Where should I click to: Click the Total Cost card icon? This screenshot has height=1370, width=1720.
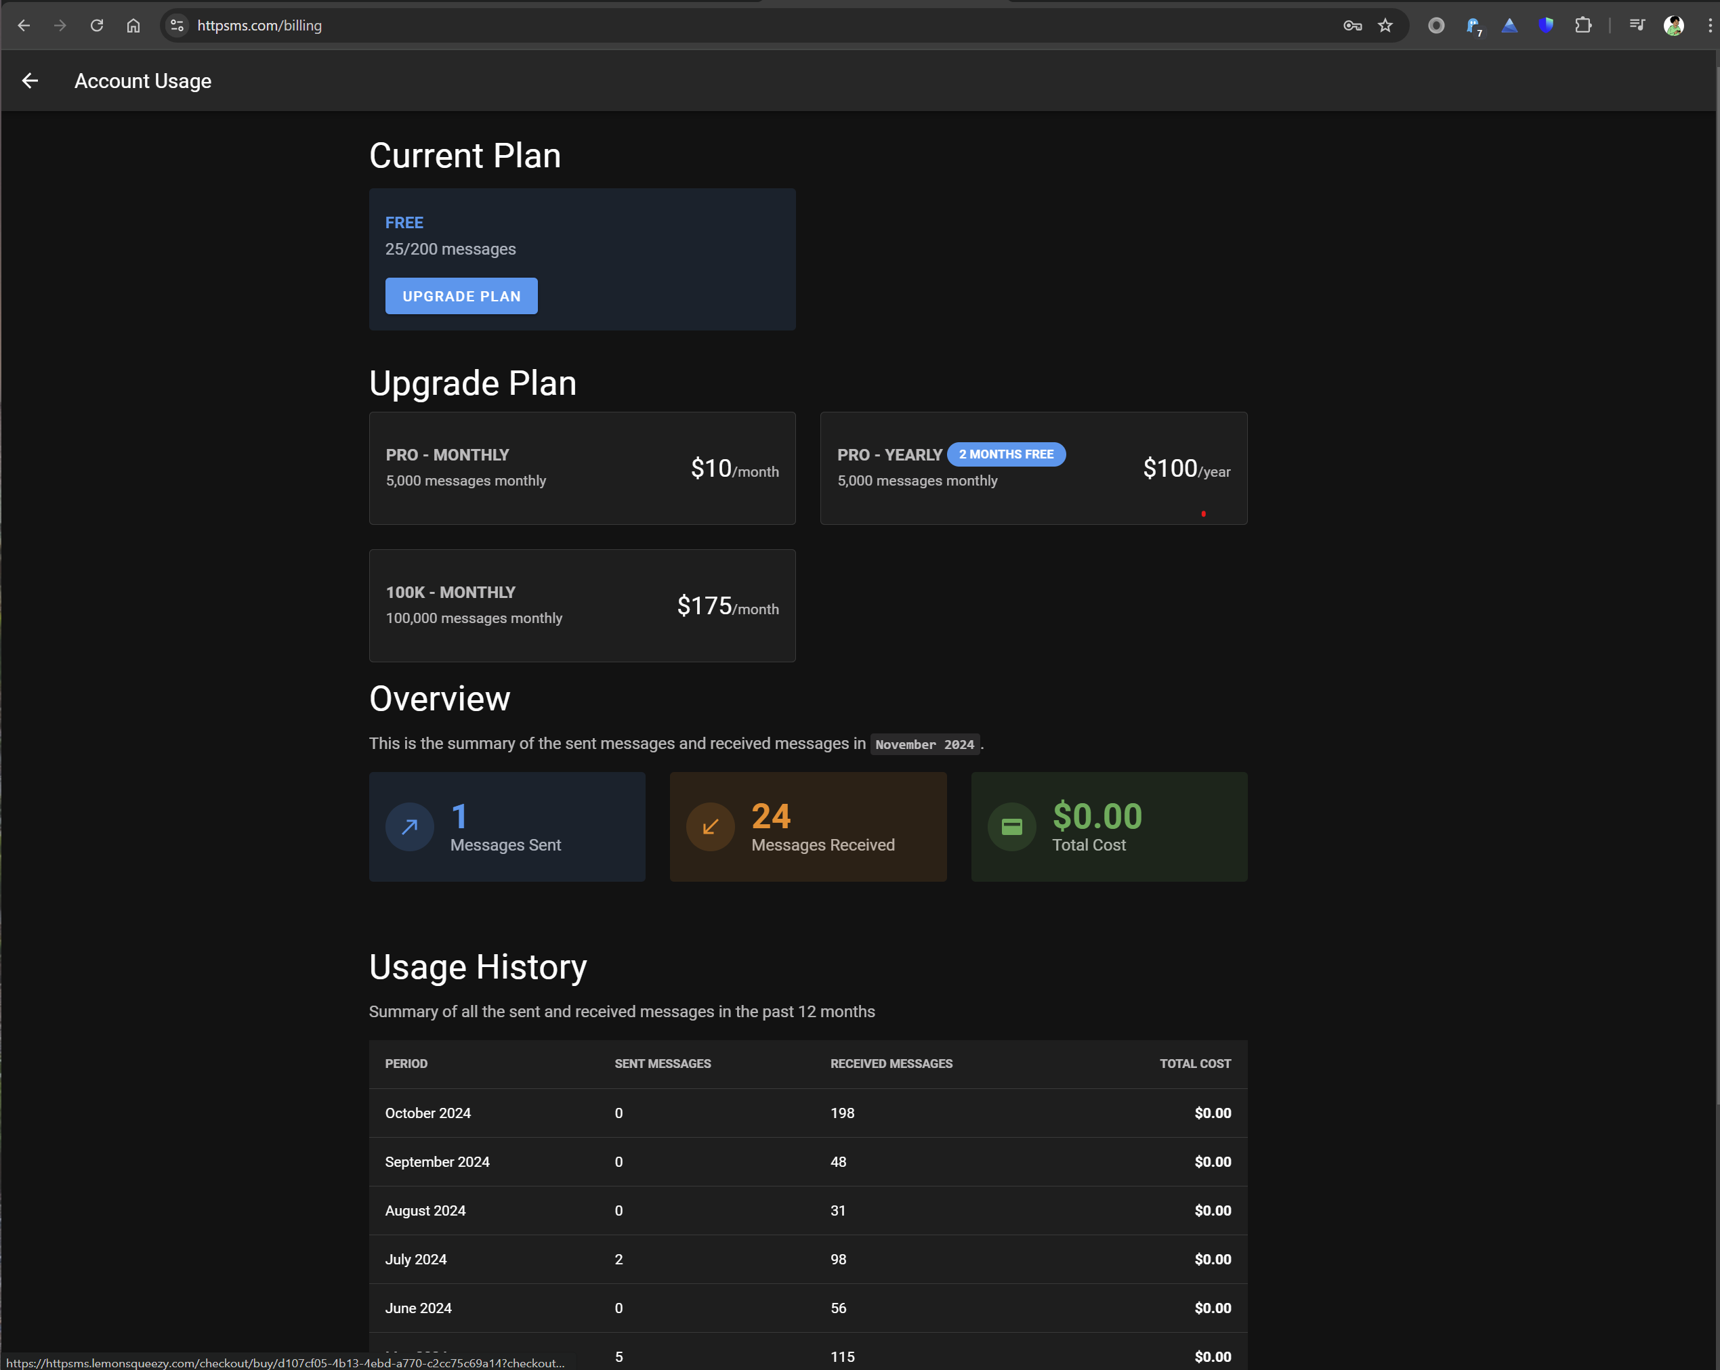click(x=1011, y=827)
